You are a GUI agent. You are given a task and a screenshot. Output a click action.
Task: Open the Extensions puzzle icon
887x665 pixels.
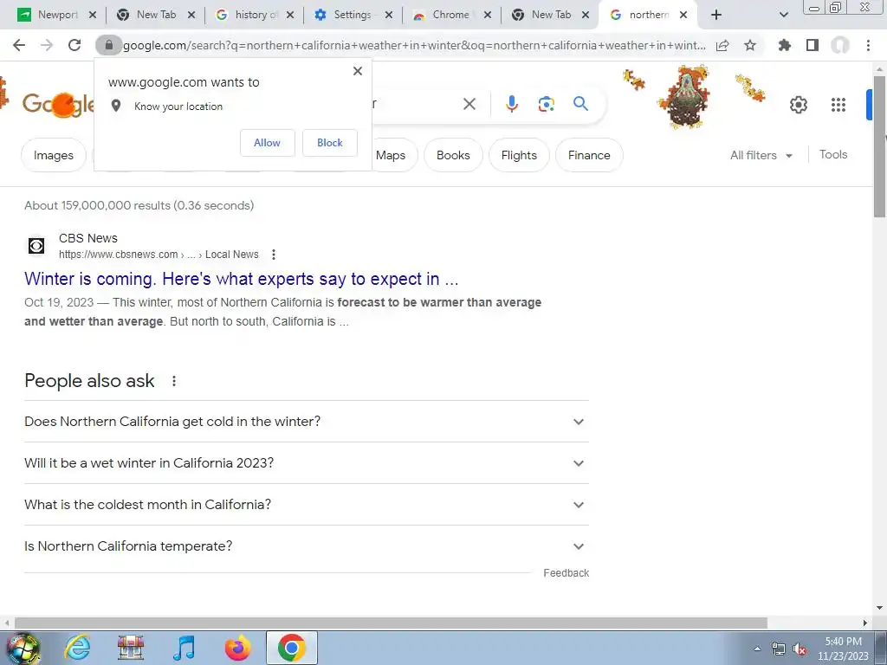pyautogui.click(x=784, y=45)
